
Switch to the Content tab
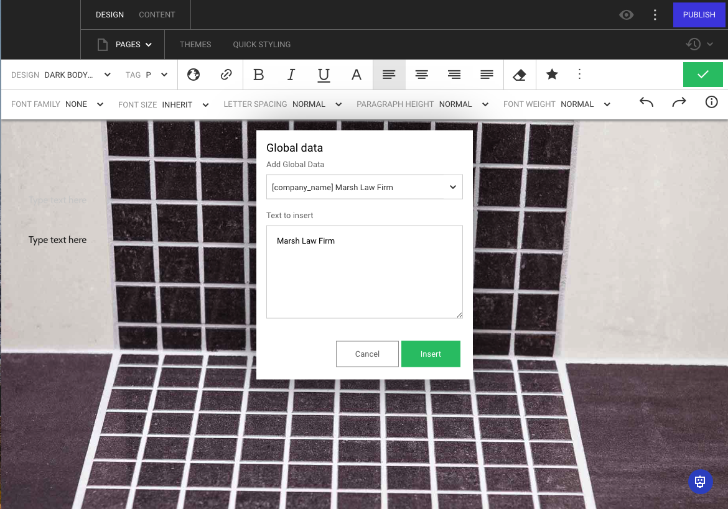click(x=157, y=15)
